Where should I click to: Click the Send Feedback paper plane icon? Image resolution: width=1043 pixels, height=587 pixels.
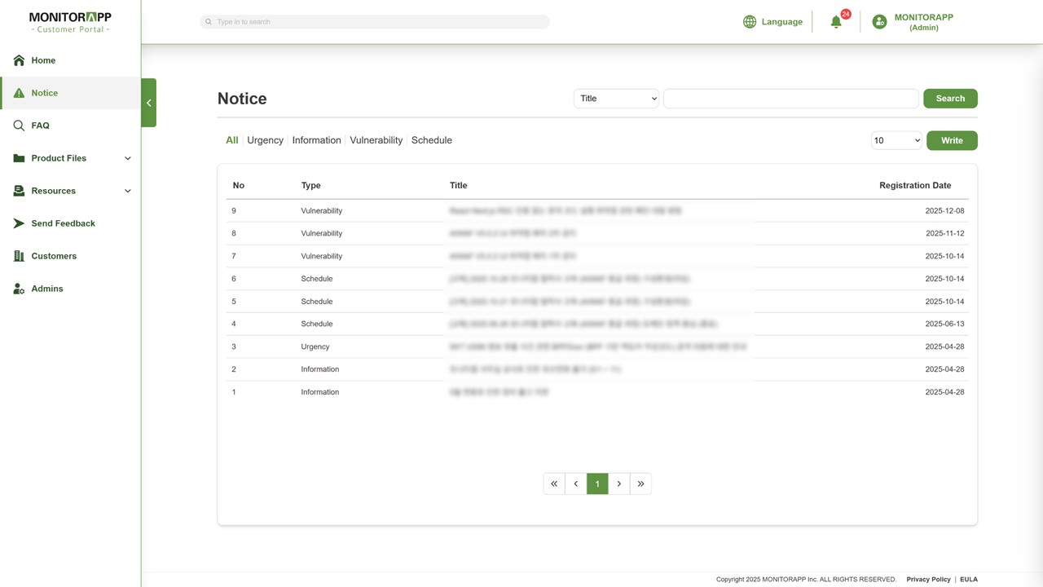pos(19,223)
